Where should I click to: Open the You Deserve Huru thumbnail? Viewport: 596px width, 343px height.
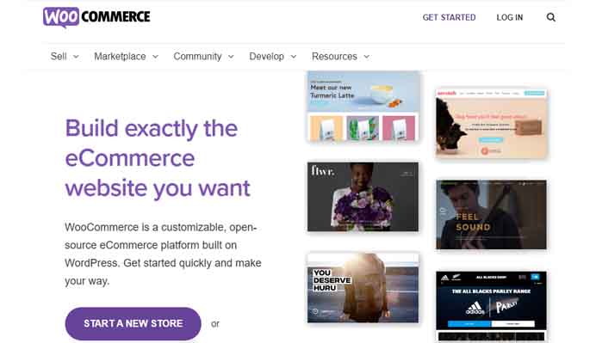[363, 288]
